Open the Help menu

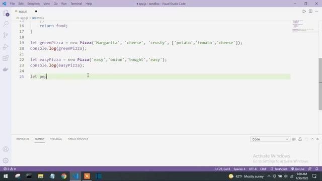coord(89,4)
